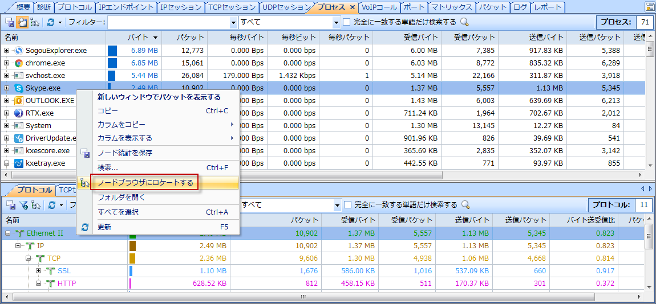Open the filter text dropdown in top toolbar
Viewport: 656px width, 304px height.
coord(233,22)
